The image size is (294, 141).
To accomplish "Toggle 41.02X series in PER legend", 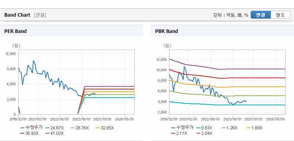I will coord(55,133).
